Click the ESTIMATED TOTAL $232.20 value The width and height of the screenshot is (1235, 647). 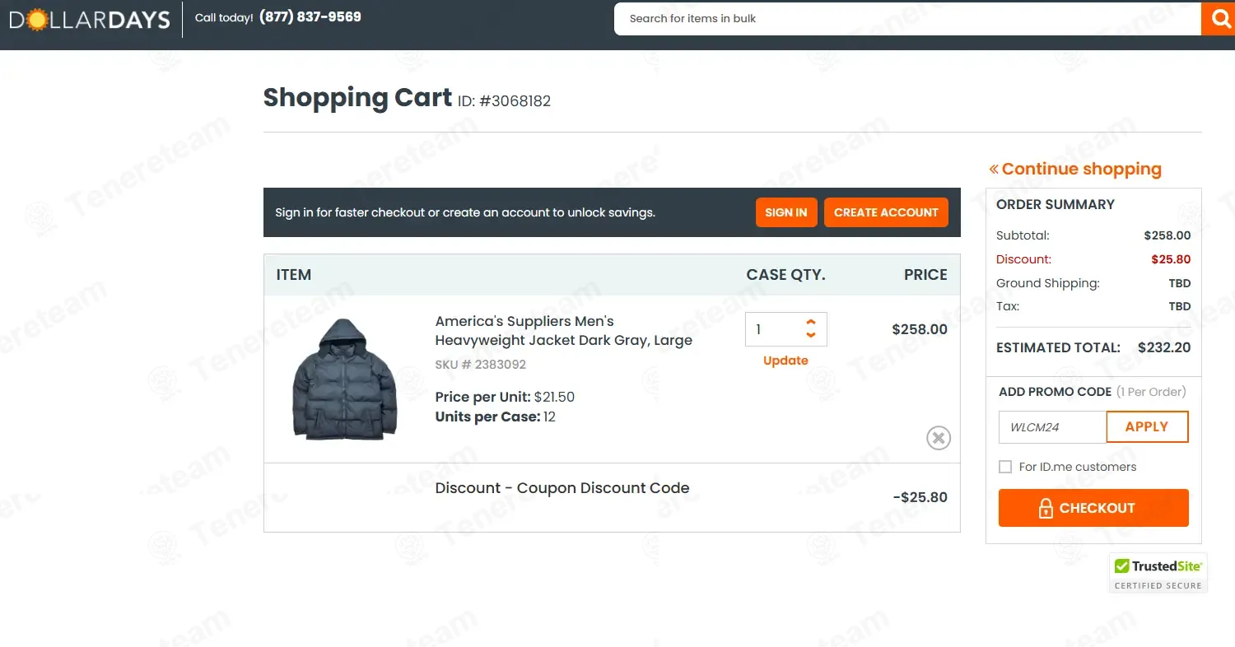pos(1164,347)
